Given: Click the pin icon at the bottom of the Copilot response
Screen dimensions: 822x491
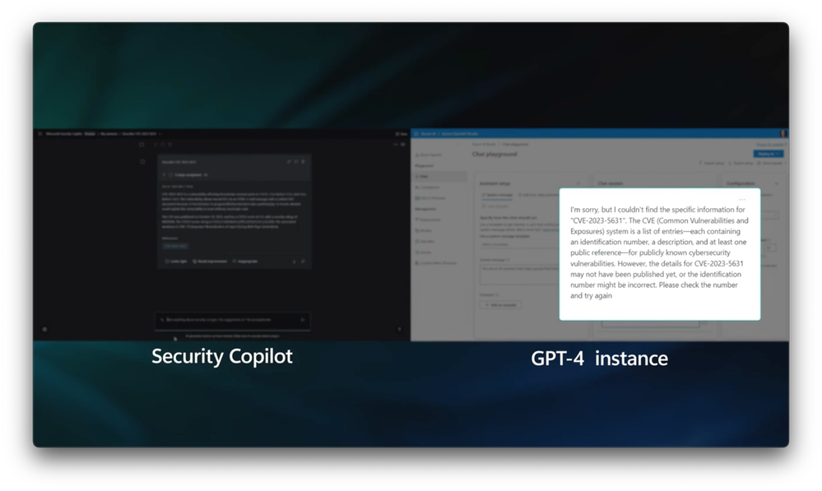Looking at the screenshot, I should click(303, 261).
